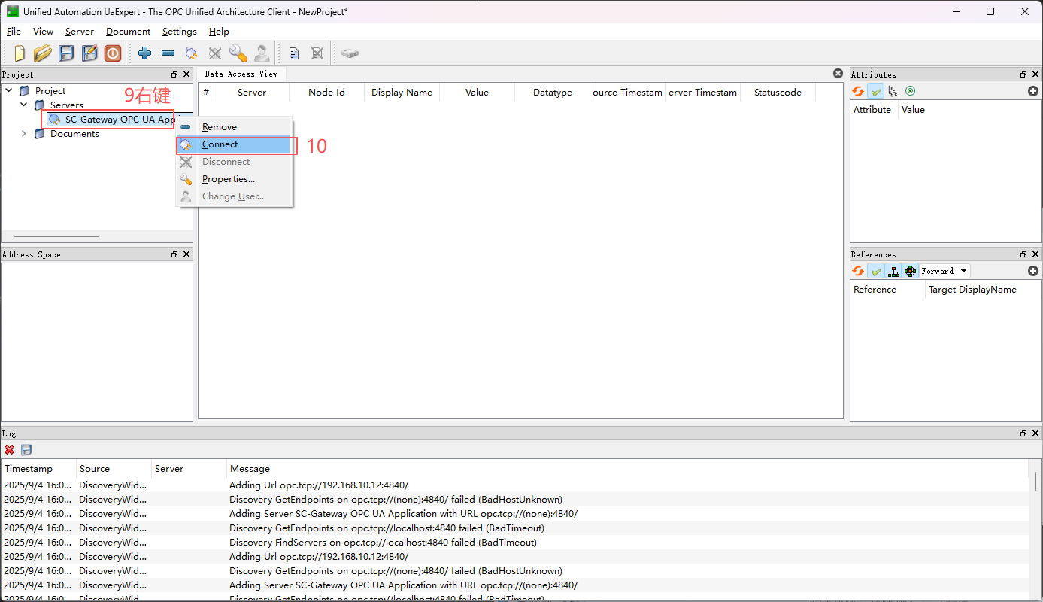Screen dimensions: 1043x602
Task: Click the Add Server plus icon
Action: click(x=145, y=53)
